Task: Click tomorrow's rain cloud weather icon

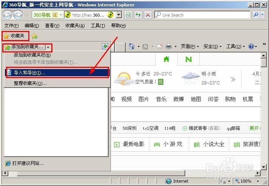Action: (191, 78)
